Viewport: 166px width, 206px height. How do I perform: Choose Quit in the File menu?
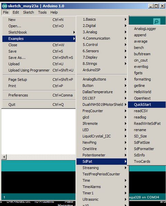(39, 105)
